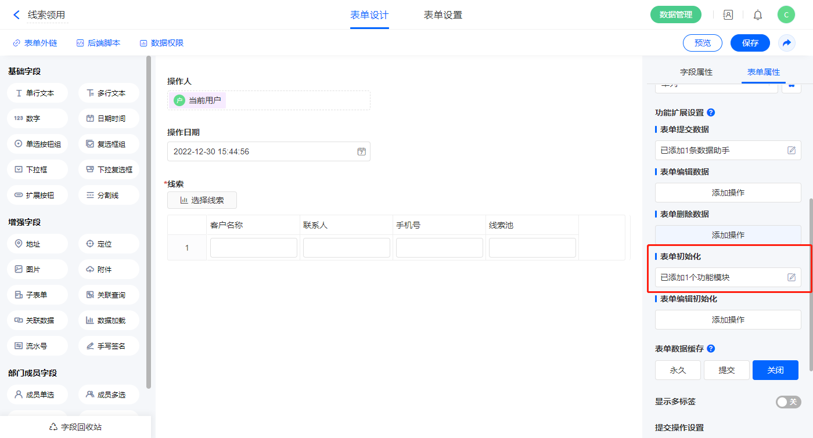Open the 表单外链 link

tap(35, 43)
